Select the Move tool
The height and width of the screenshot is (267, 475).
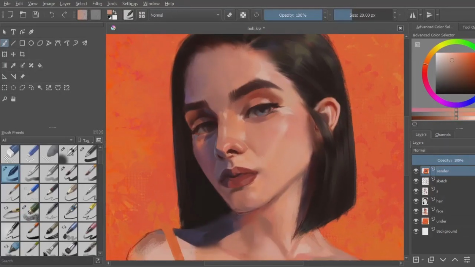coord(13,54)
